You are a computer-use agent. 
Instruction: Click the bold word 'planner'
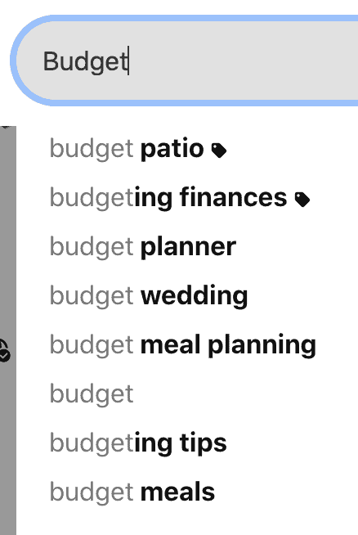tap(188, 247)
